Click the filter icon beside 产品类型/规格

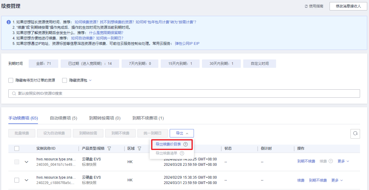(x=109, y=148)
